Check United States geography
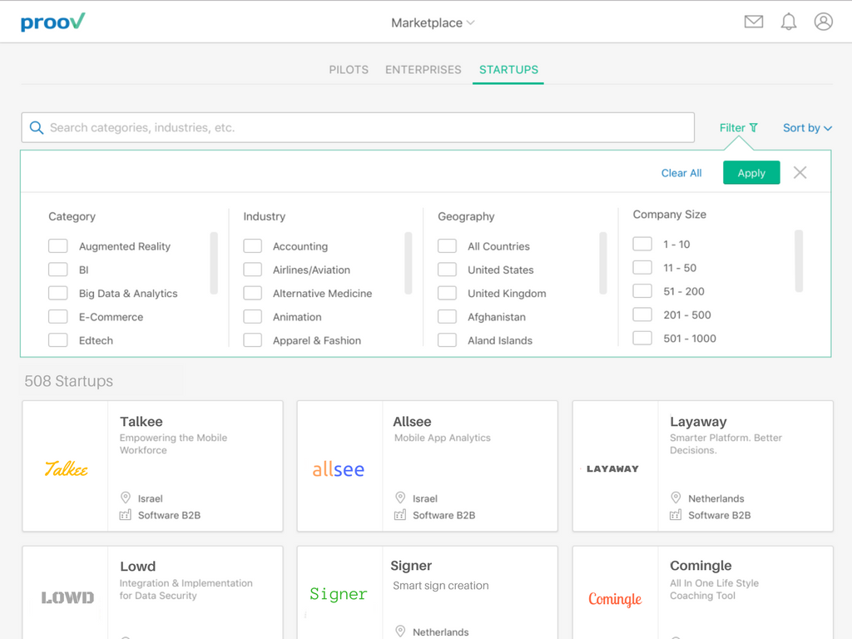The image size is (852, 639). click(447, 270)
